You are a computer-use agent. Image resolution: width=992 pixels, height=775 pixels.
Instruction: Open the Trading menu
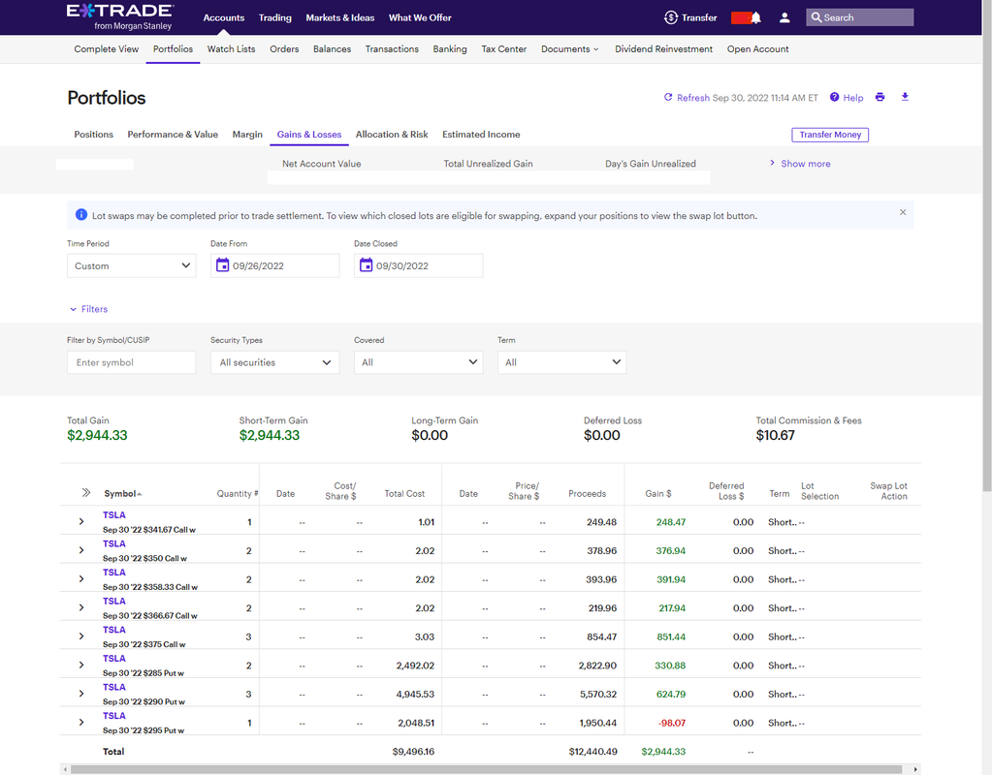pyautogui.click(x=275, y=17)
